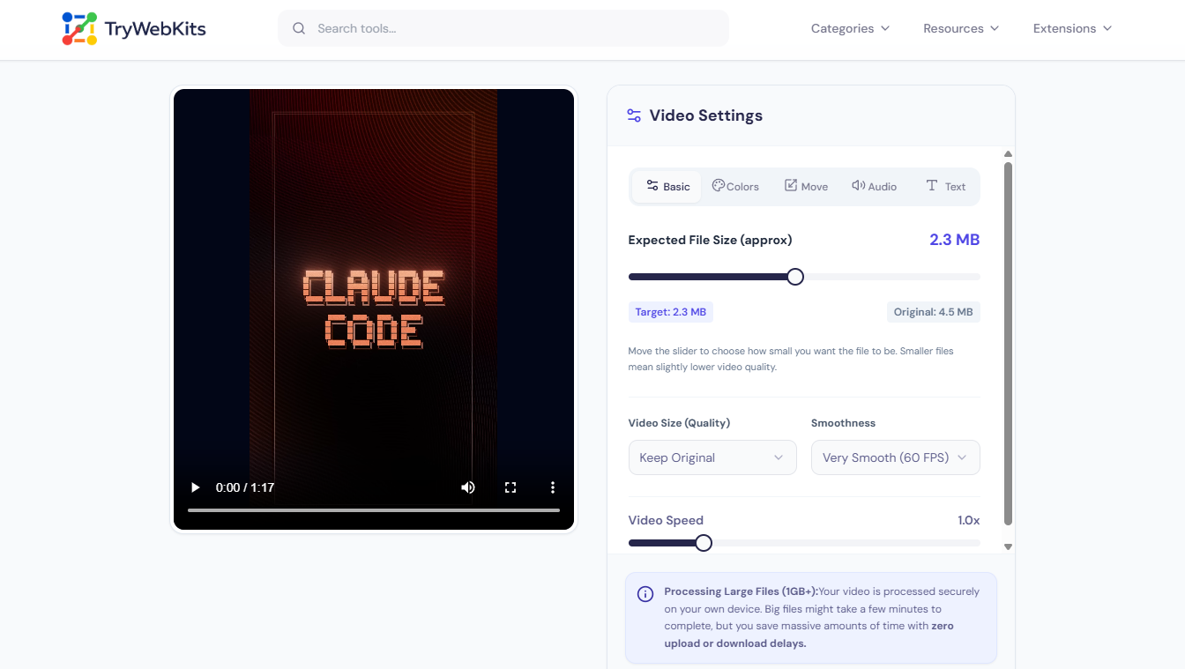Open the Video Size (Quality) dropdown
Viewport: 1185px width, 669px height.
tap(712, 457)
